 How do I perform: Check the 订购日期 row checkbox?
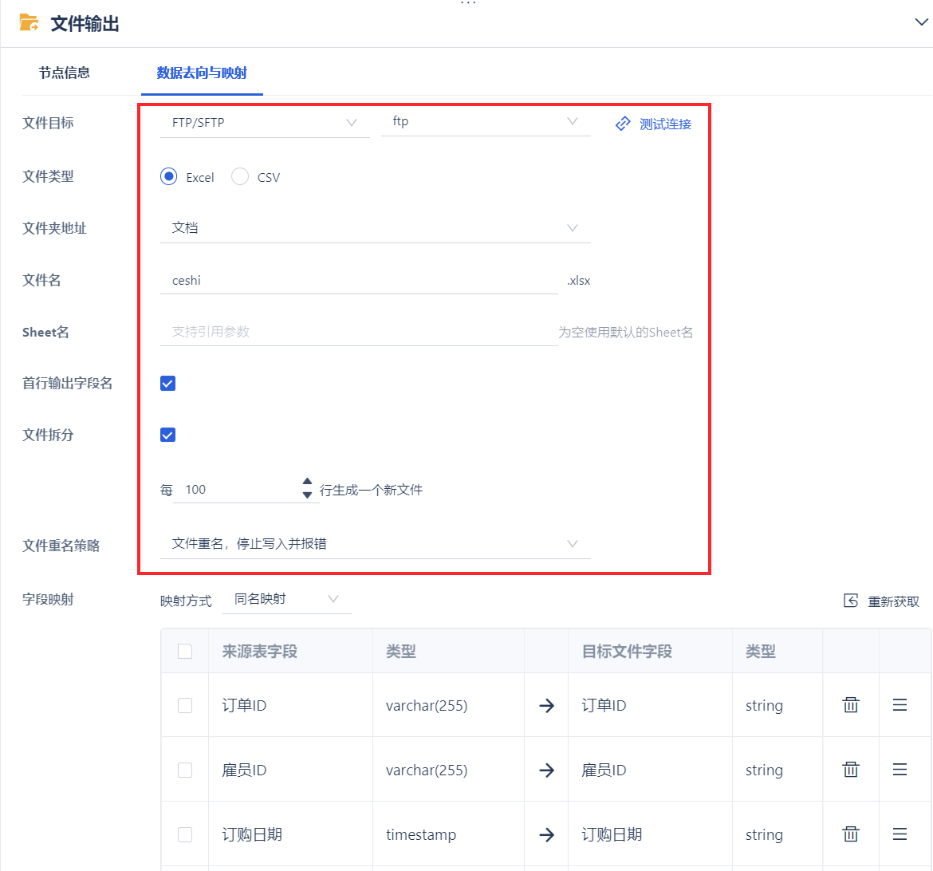point(185,834)
